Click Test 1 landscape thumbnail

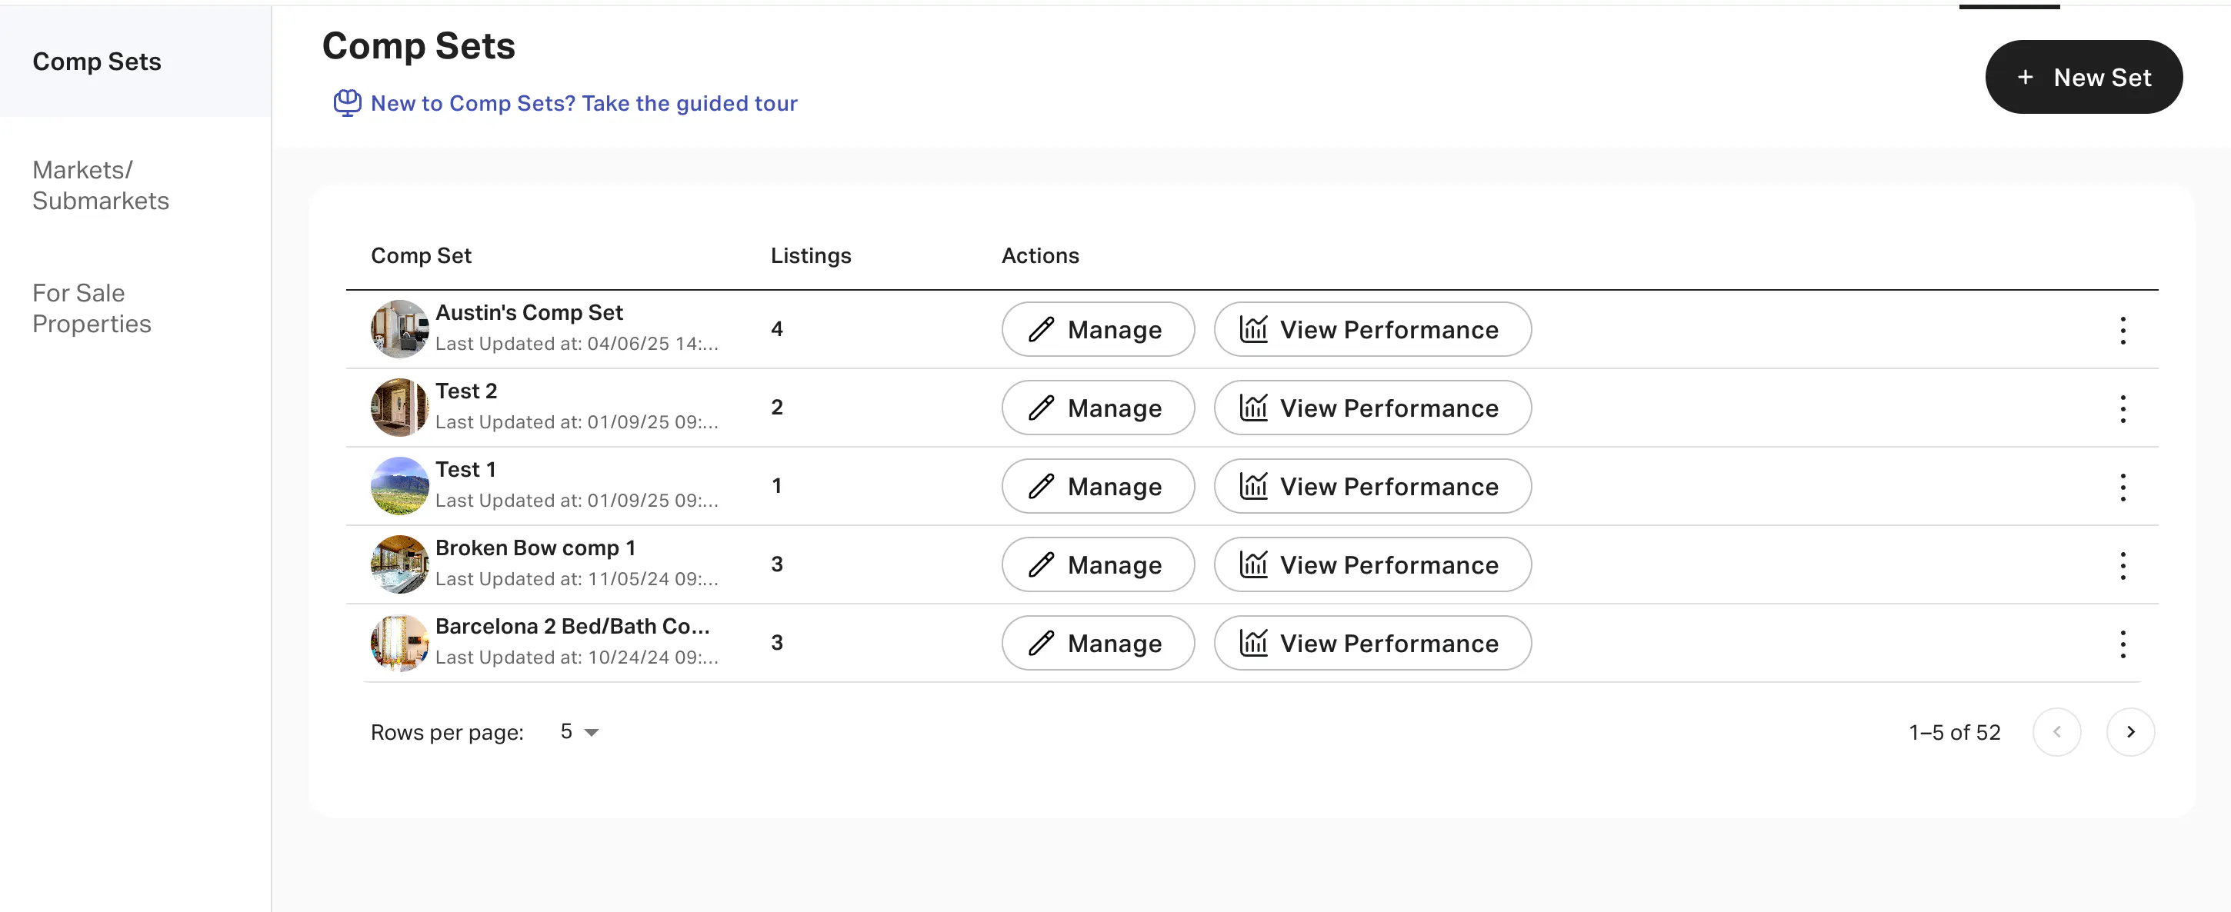399,486
